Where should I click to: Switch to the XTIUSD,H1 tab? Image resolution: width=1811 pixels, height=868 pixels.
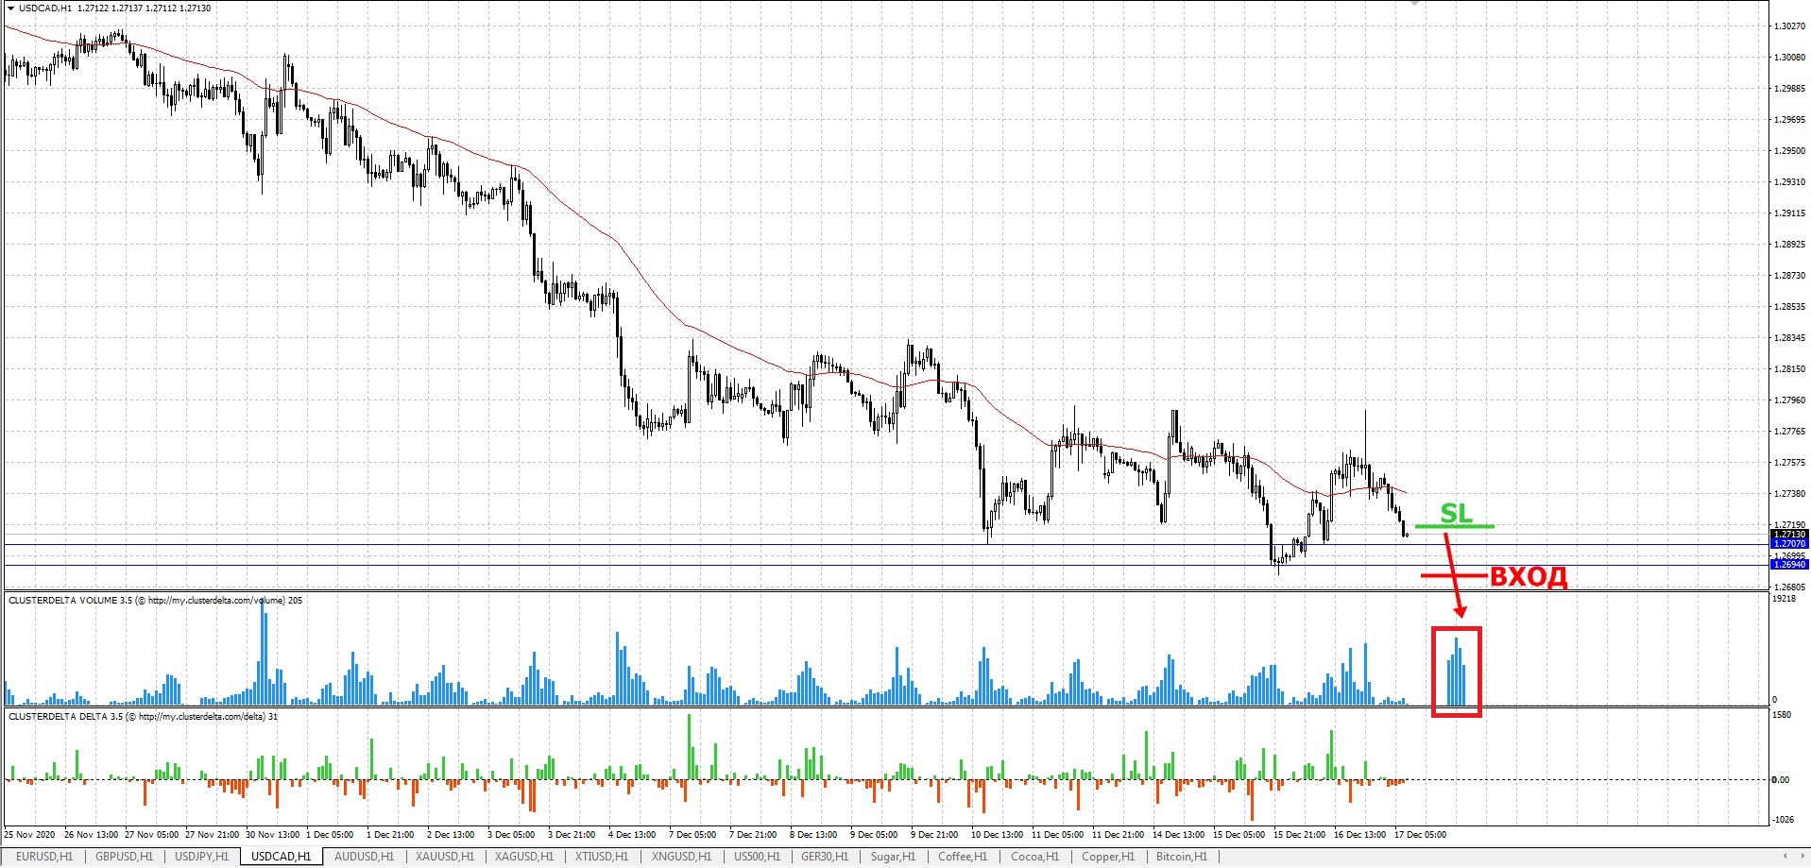pos(602,857)
